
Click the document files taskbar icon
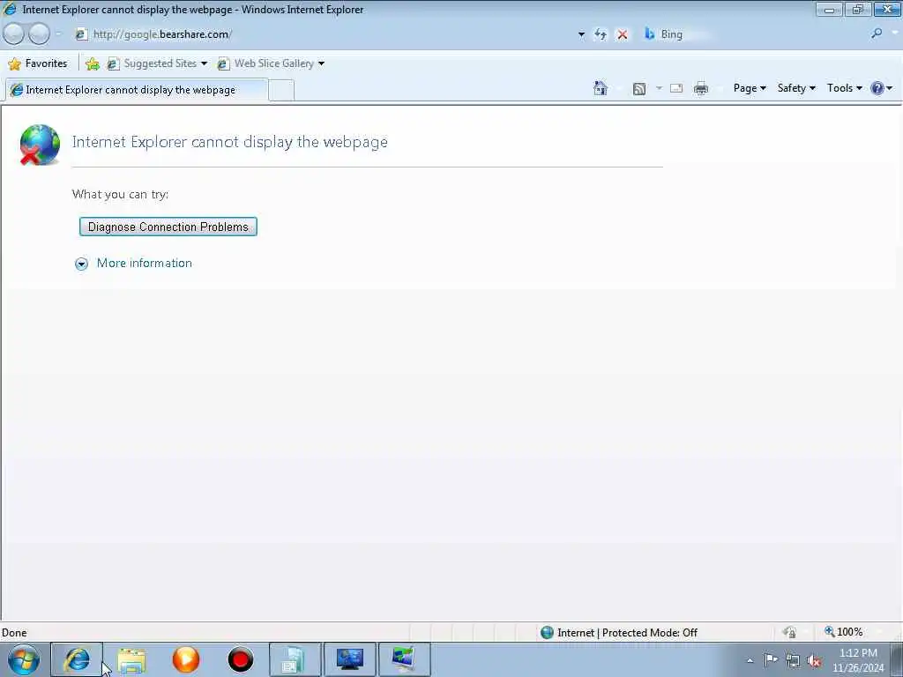[x=295, y=659]
